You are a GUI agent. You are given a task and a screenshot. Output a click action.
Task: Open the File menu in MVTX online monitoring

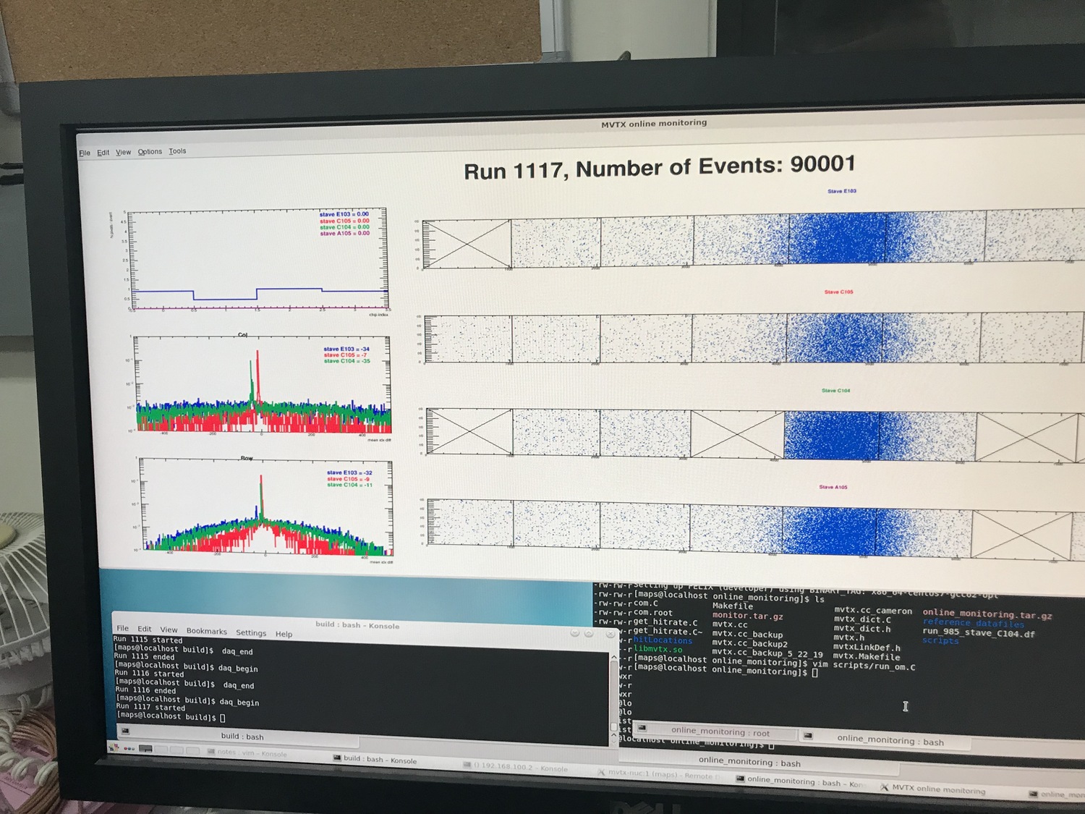click(x=85, y=153)
